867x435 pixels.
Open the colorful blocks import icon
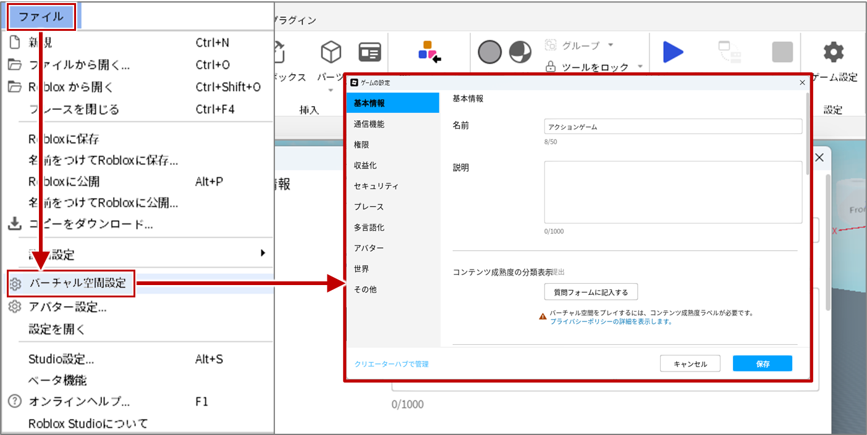tap(429, 52)
